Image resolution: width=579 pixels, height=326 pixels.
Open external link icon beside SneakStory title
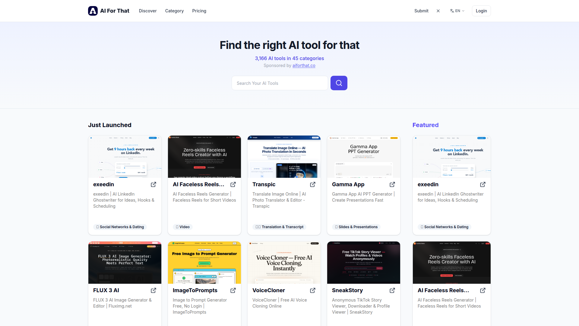click(392, 290)
